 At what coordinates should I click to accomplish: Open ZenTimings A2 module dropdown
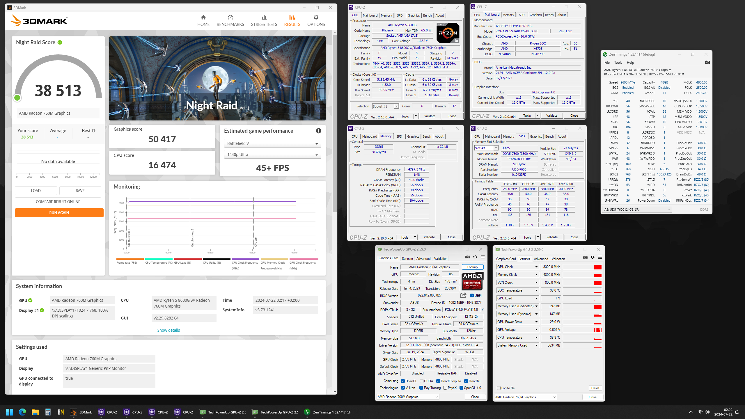pos(637,210)
